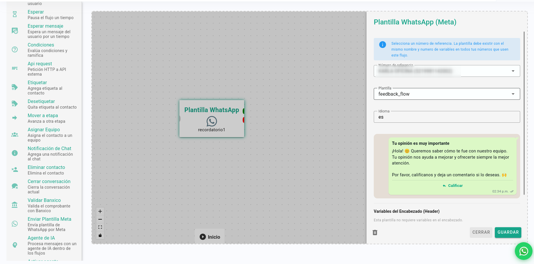Click the delete trash icon in panel
Screen dimensions: 534x264
[375, 233]
